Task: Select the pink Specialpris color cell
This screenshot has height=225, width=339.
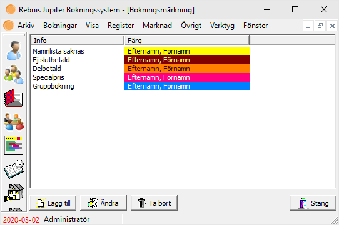Action: coord(187,77)
